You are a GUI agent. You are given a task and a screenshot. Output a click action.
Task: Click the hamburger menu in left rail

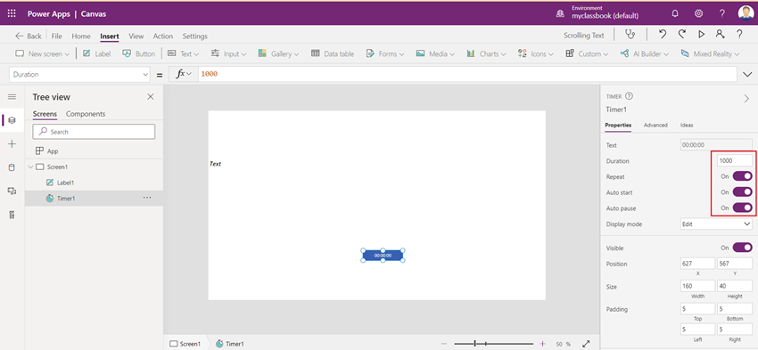[12, 97]
